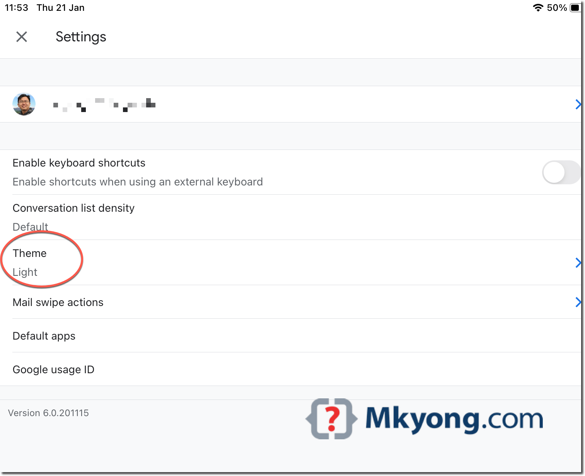585x476 pixels.
Task: Open Default apps settings
Action: pyautogui.click(x=291, y=335)
